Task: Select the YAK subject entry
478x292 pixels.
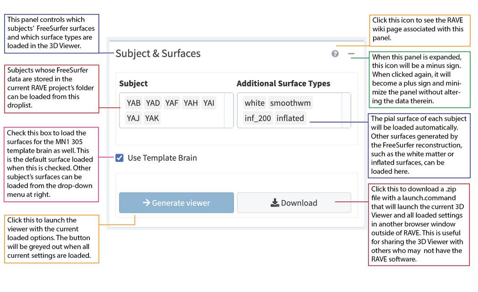Action: pyautogui.click(x=152, y=118)
